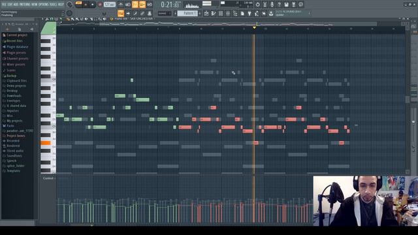418x235 pixels.
Task: Open the Mixer view icon
Action: [228, 13]
